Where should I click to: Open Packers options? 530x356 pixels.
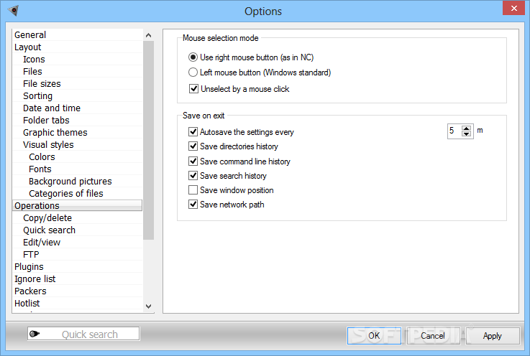[x=78, y=291]
